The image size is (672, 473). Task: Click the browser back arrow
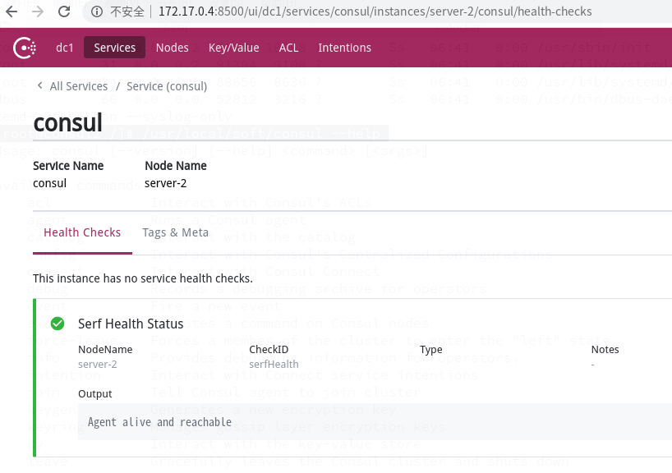[x=12, y=11]
